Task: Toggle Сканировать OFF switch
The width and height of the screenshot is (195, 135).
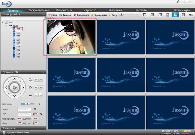Action: [x=19, y=119]
